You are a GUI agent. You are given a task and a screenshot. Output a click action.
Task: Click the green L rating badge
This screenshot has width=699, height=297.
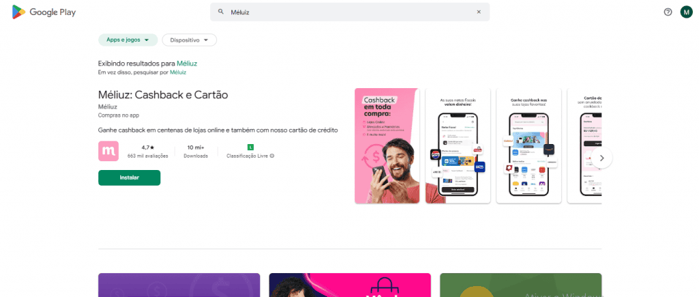tap(251, 147)
